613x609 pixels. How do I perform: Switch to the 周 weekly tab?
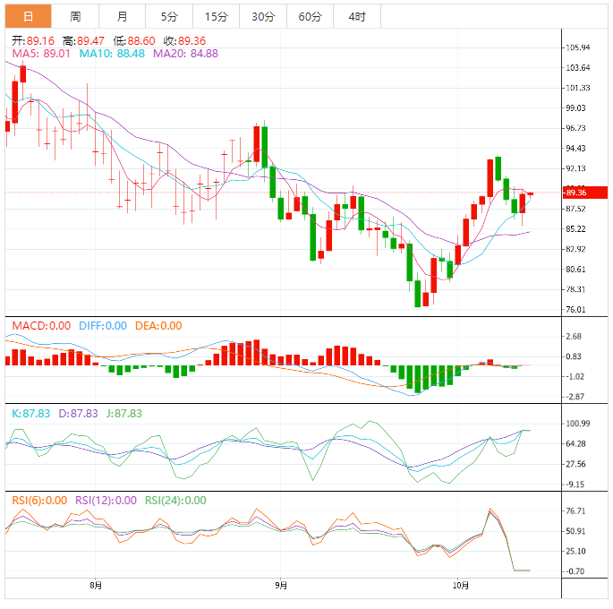[x=75, y=16]
